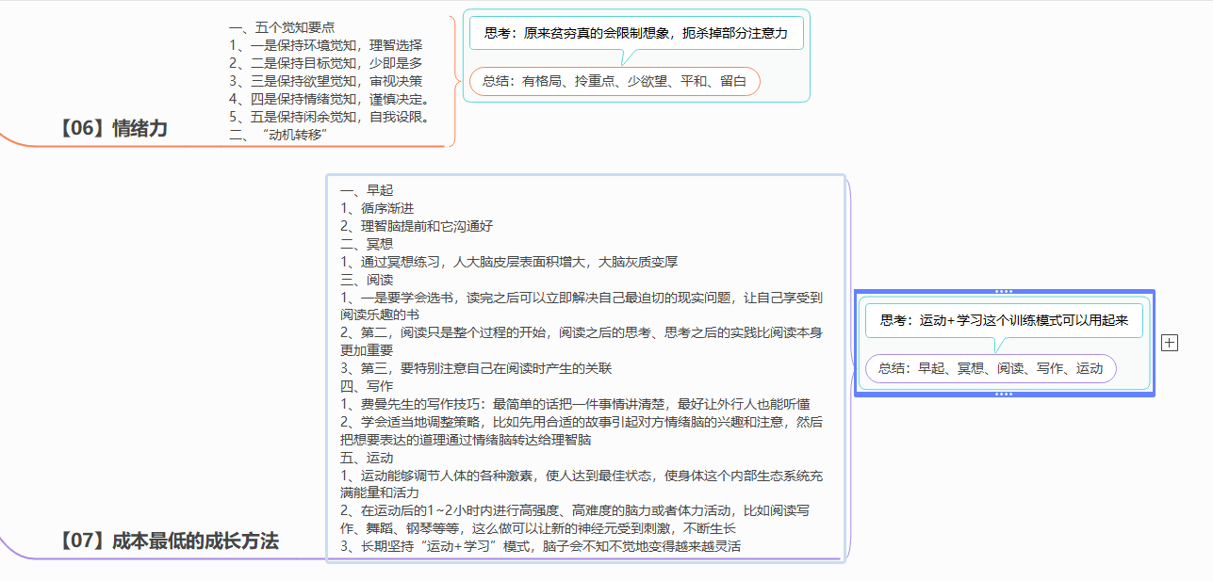Click the line 2、学会适当地调整策略

[x=582, y=430]
